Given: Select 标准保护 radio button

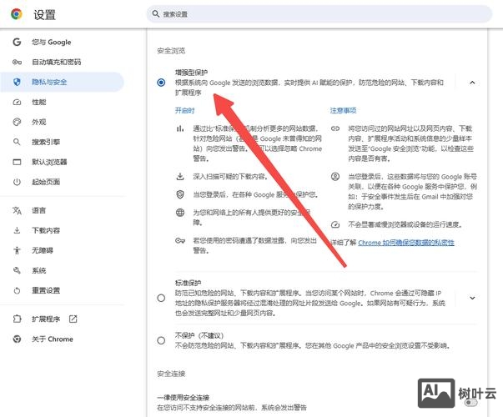Looking at the screenshot, I should coord(161,298).
